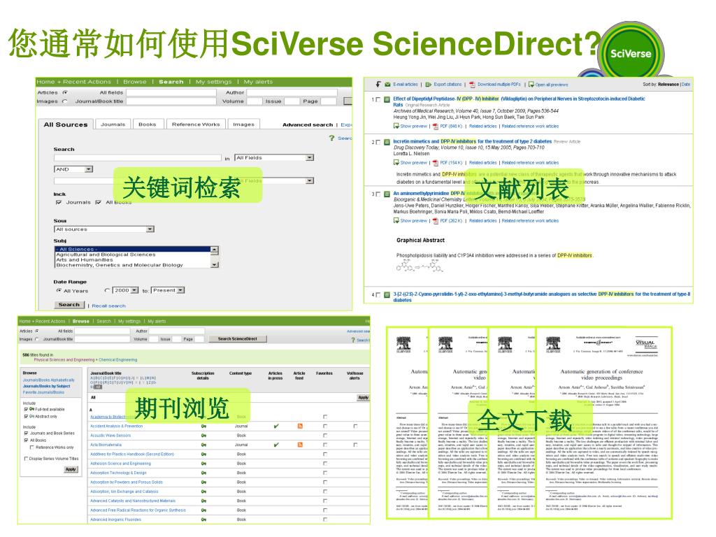Switch to the Images tab

click(x=244, y=124)
